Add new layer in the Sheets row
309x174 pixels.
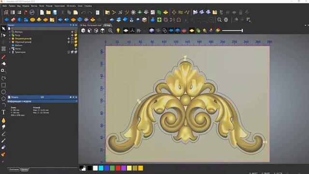[x=76, y=49]
